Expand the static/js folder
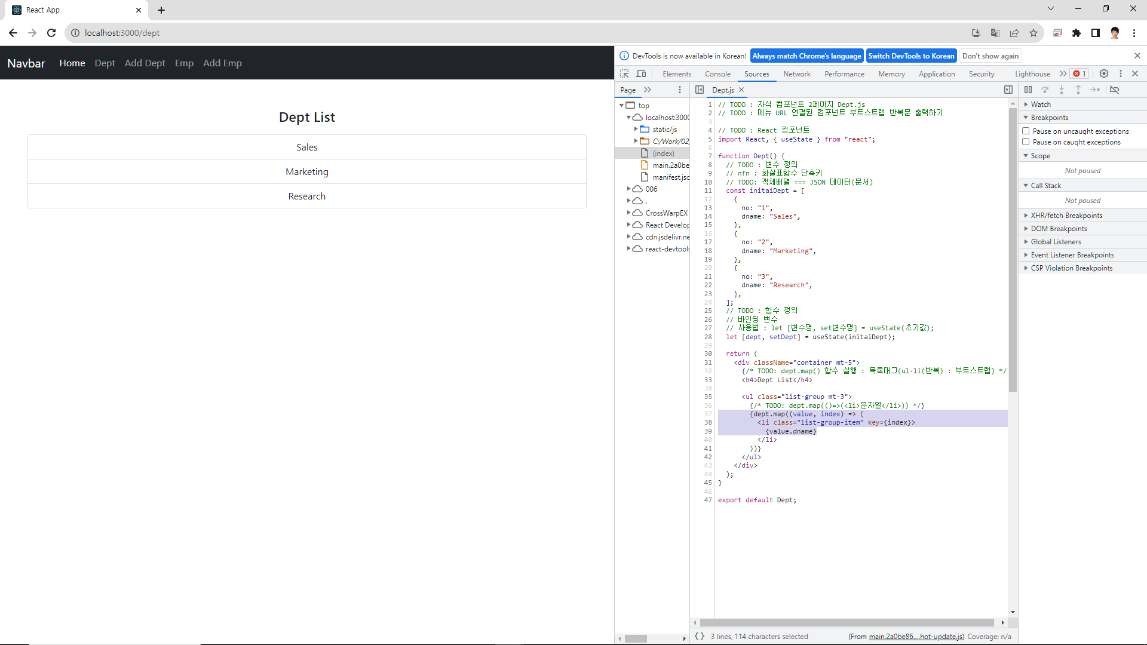 (x=636, y=129)
